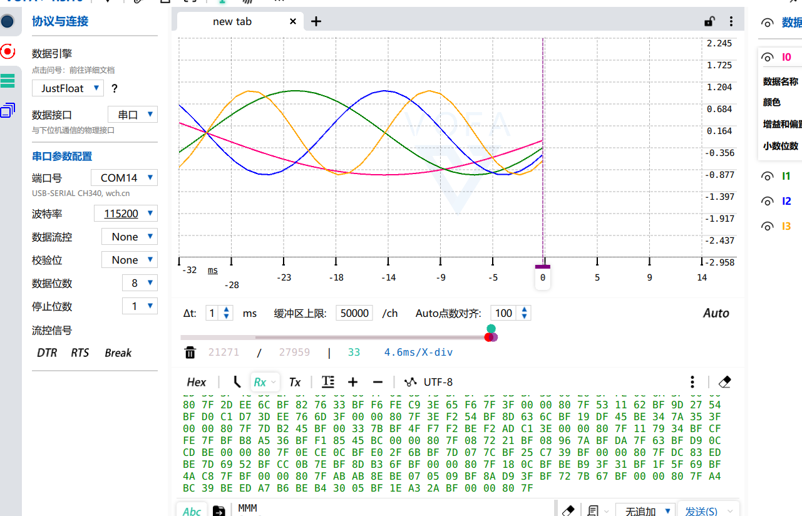Hide the I2 channel

[x=767, y=202]
